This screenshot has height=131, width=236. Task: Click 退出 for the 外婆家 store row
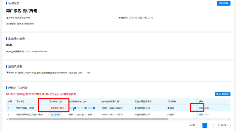coord(206,115)
